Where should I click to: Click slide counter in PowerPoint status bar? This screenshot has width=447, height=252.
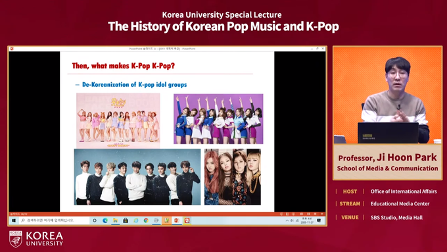pos(19,214)
